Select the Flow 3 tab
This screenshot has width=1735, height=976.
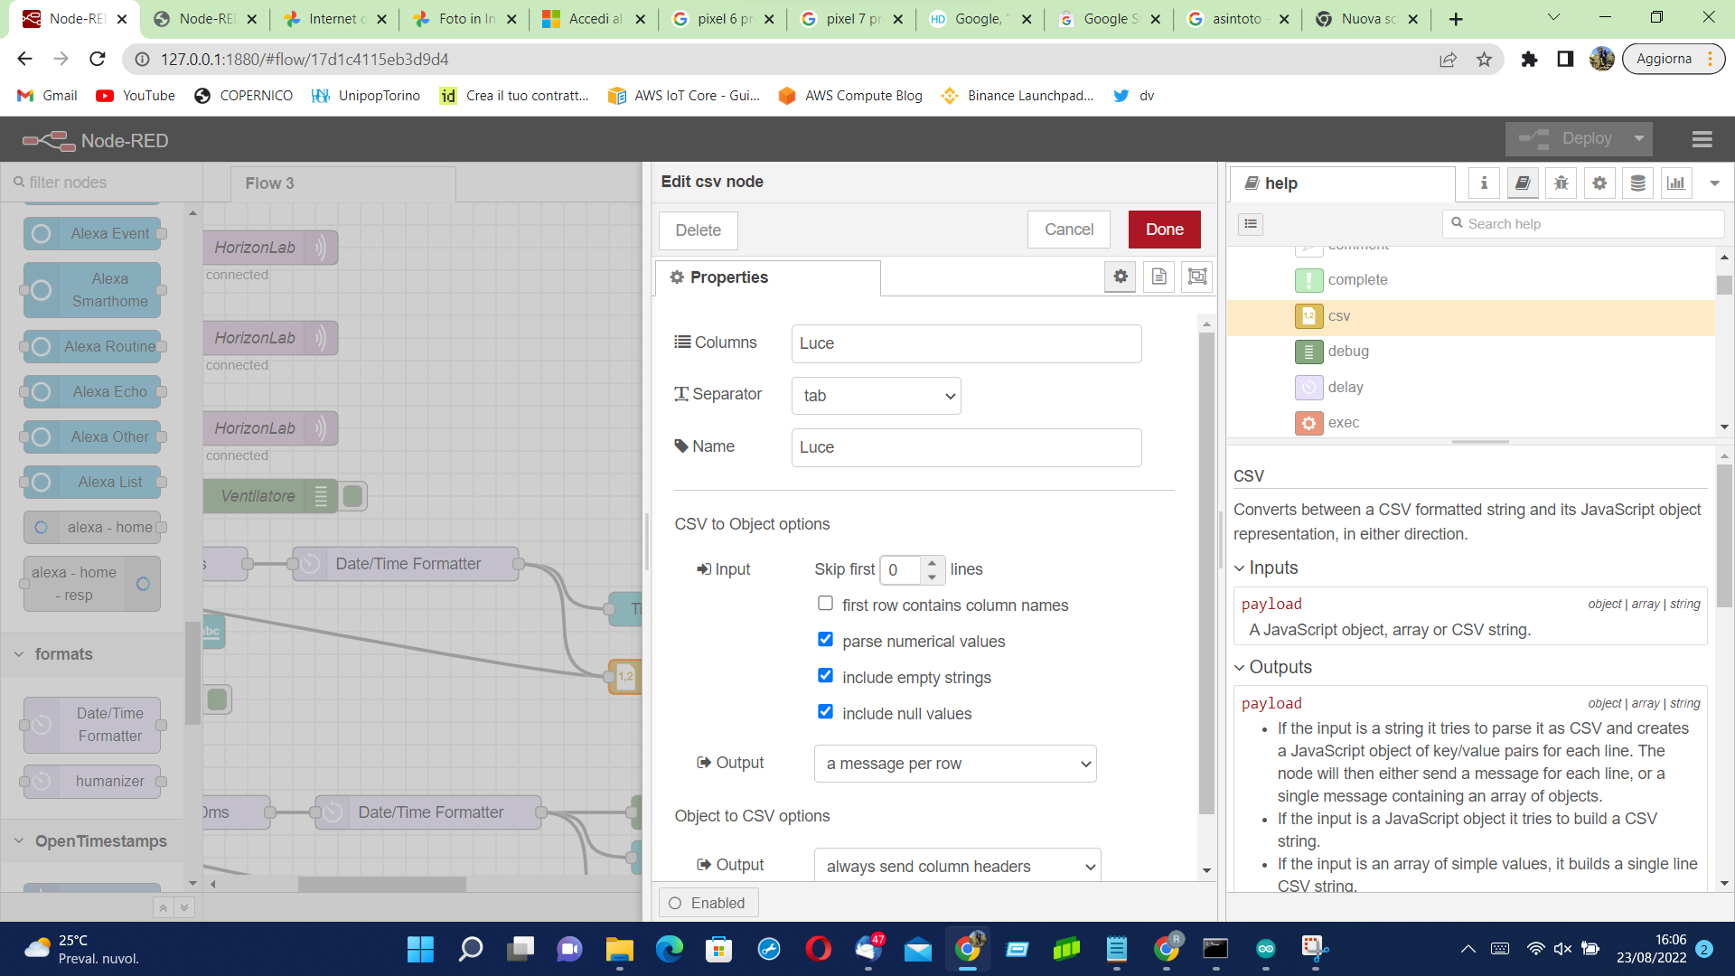269,183
